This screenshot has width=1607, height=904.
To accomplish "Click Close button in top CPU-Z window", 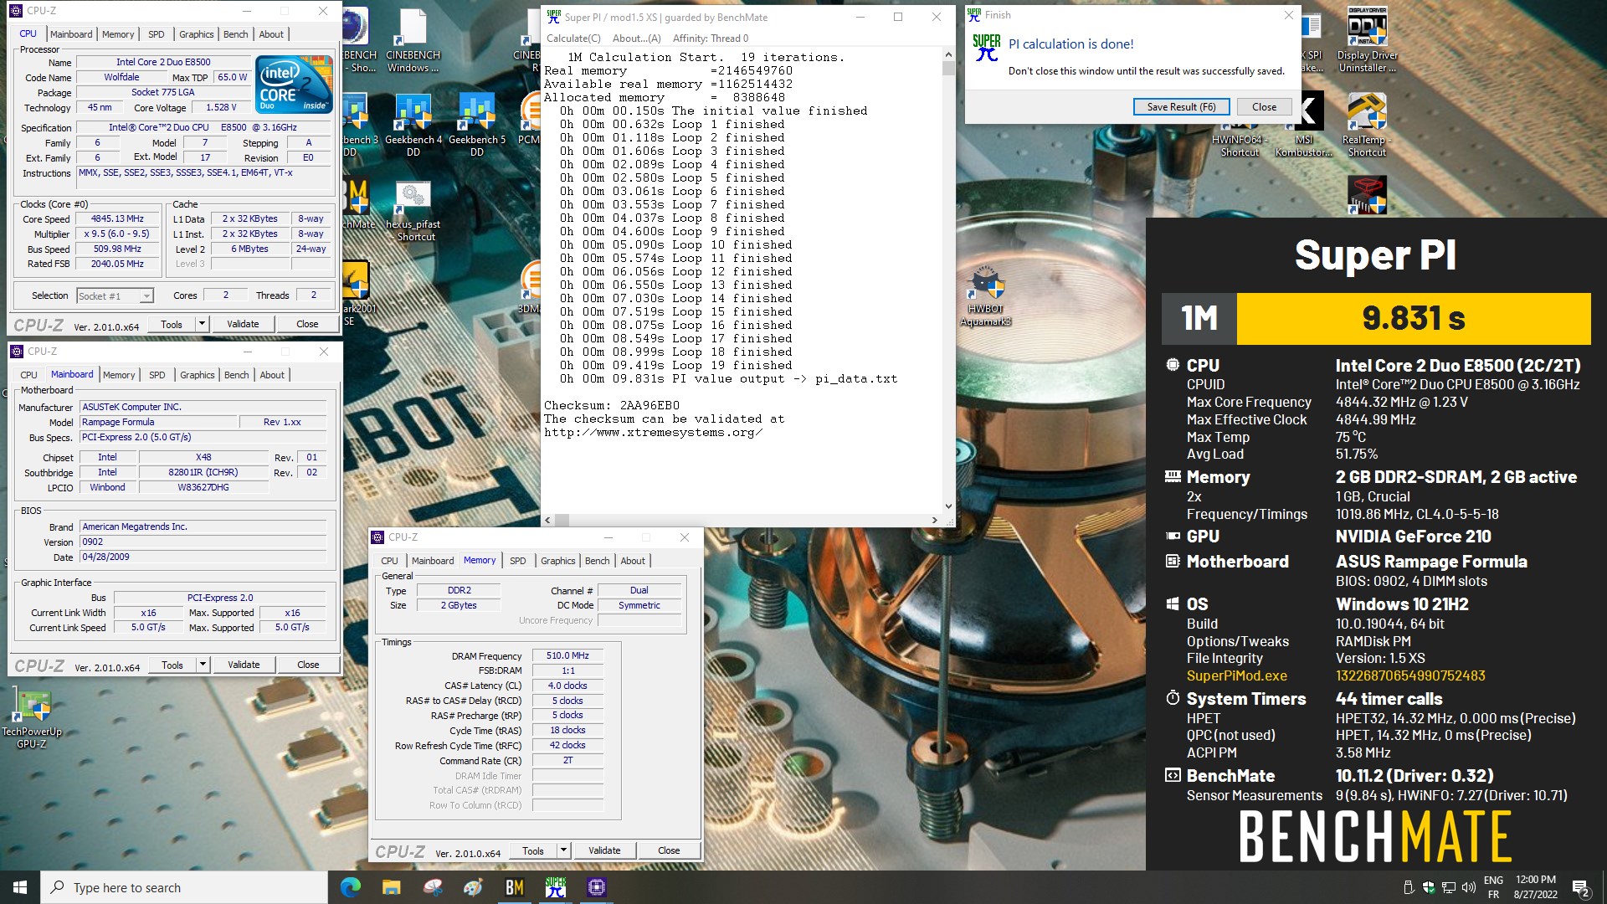I will click(307, 324).
